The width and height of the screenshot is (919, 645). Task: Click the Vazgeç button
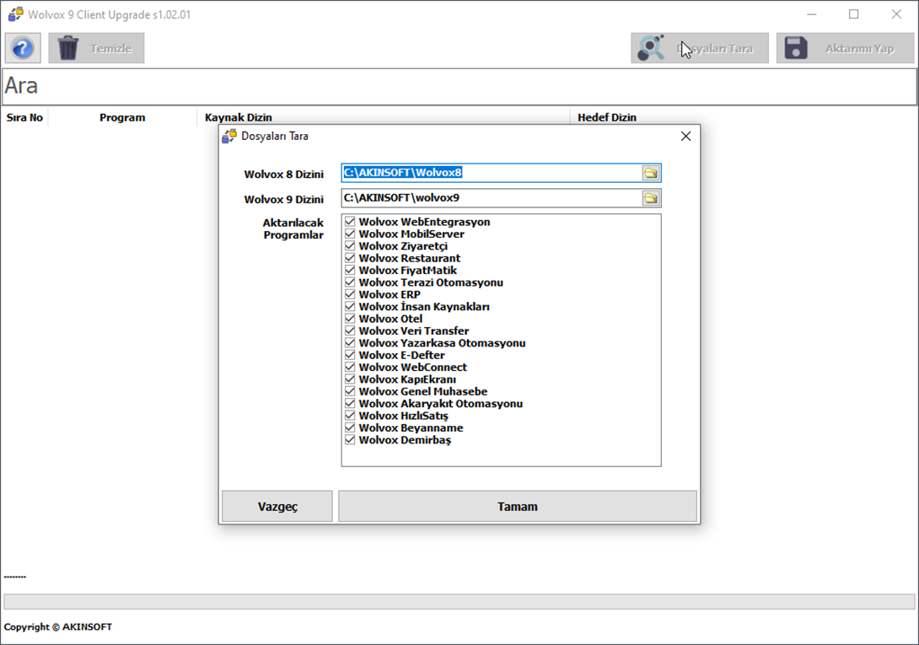coord(277,506)
